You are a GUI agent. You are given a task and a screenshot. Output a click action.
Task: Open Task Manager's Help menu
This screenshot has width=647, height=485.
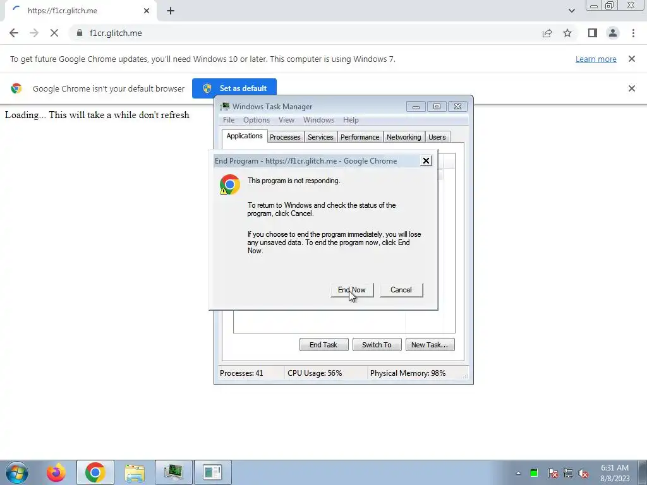click(x=351, y=120)
